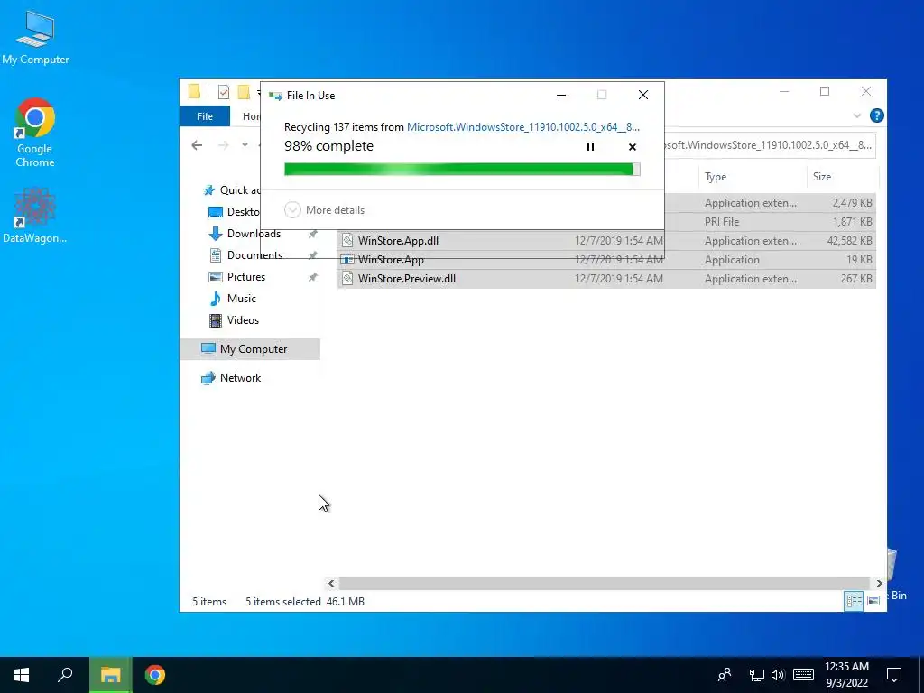The image size is (924, 693).
Task: Click the PRI File type cell
Action: (721, 222)
